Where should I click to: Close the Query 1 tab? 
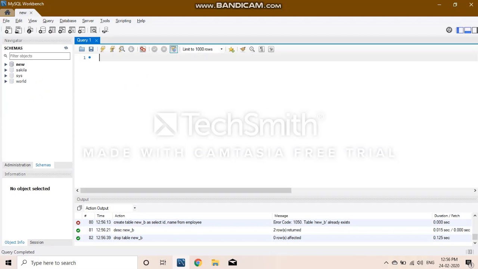tap(96, 40)
